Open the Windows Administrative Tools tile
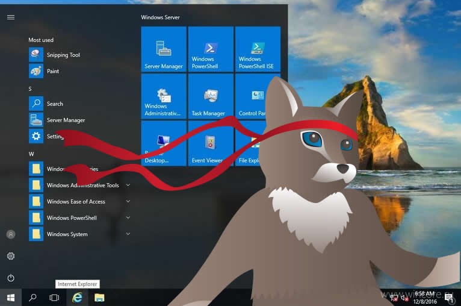The image size is (461, 306). pyautogui.click(x=164, y=96)
